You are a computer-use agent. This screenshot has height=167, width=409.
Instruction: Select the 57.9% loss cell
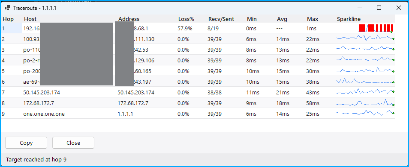[x=185, y=28]
